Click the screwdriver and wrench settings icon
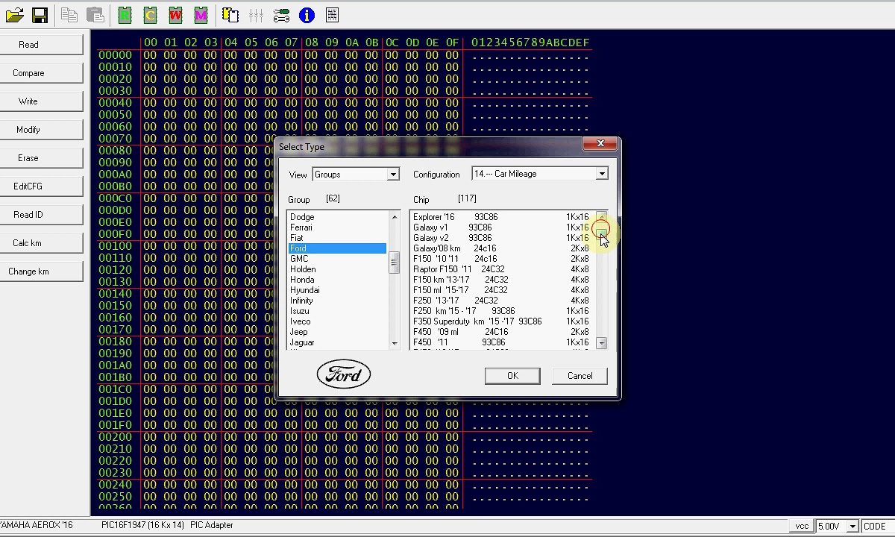The height and width of the screenshot is (537, 895). tap(281, 15)
